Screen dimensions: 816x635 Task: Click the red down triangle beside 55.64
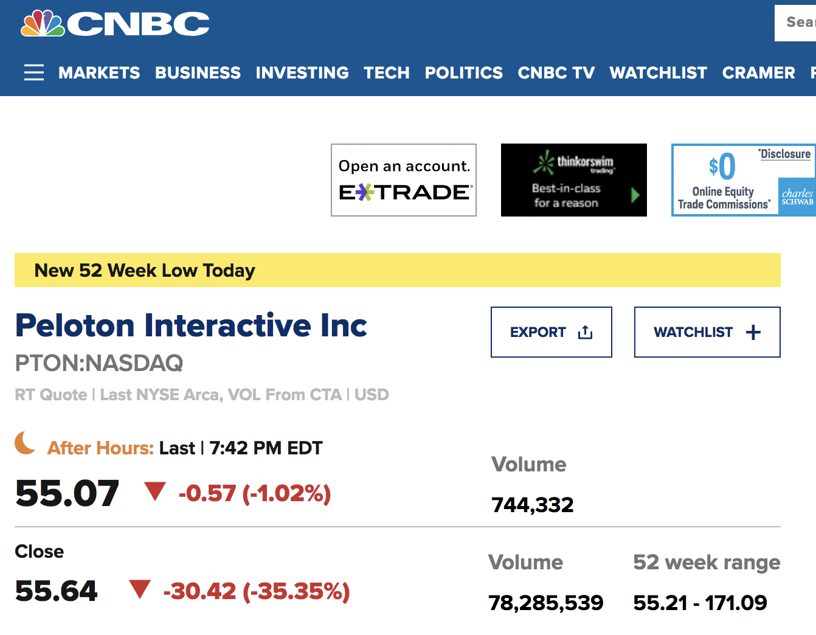140,589
